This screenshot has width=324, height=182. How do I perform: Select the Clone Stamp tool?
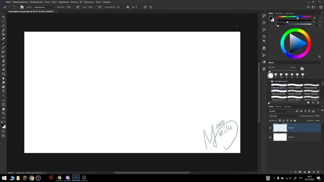[4, 61]
